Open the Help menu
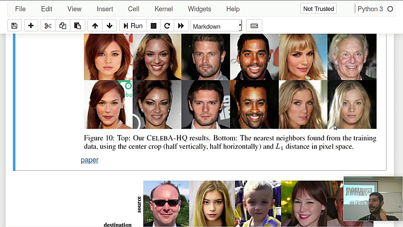The image size is (403, 227). (233, 9)
